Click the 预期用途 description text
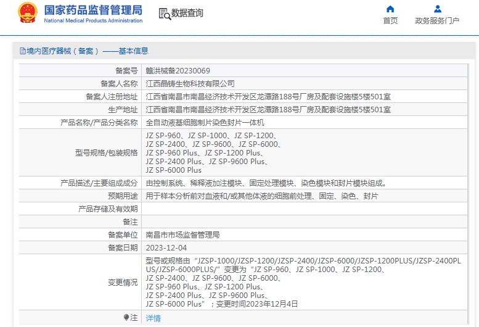 coord(261,196)
